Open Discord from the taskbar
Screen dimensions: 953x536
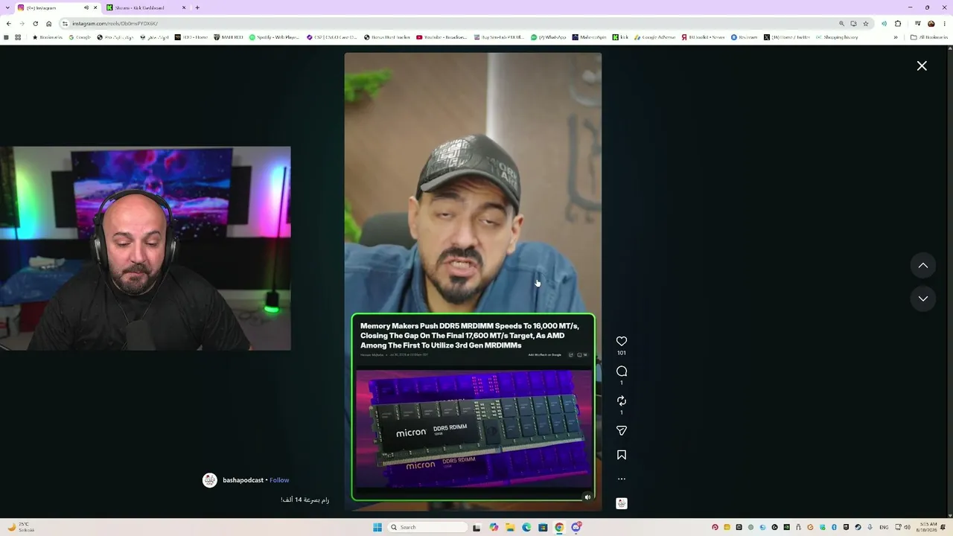[x=576, y=527]
